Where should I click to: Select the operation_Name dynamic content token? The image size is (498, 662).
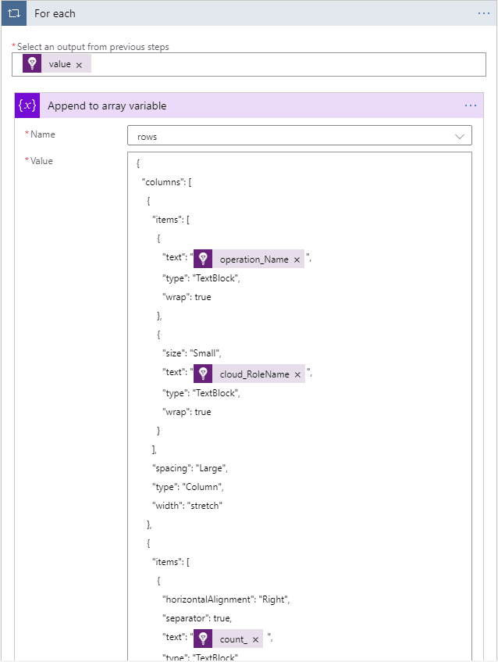coord(254,259)
